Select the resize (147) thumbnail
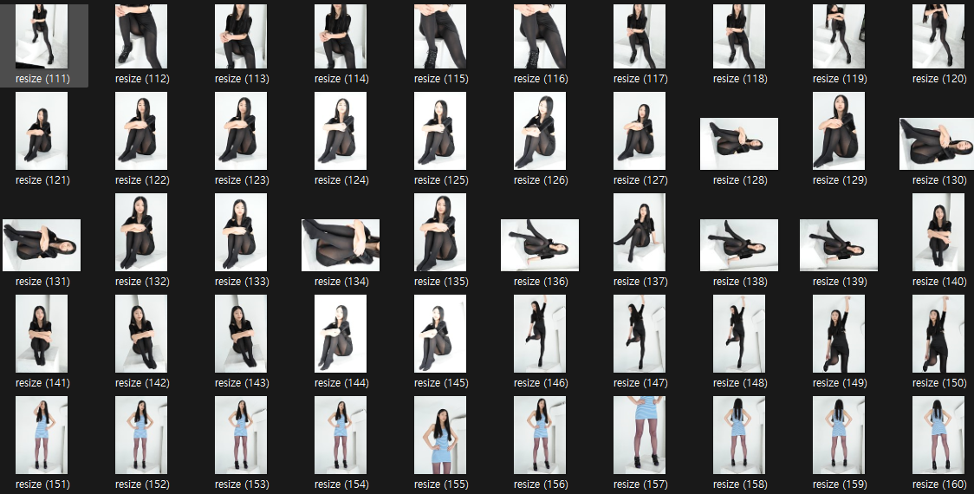Viewport: 974px width, 494px height. pos(640,334)
